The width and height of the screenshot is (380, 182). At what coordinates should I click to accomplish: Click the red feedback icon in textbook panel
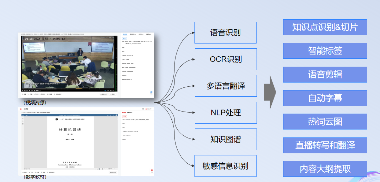coord(151,170)
